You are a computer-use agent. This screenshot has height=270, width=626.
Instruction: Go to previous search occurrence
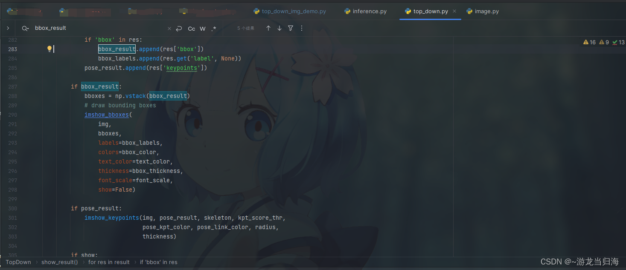point(268,28)
